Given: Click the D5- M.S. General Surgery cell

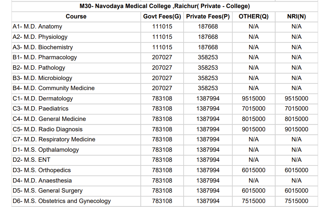Looking at the screenshot, I should pos(47,191).
